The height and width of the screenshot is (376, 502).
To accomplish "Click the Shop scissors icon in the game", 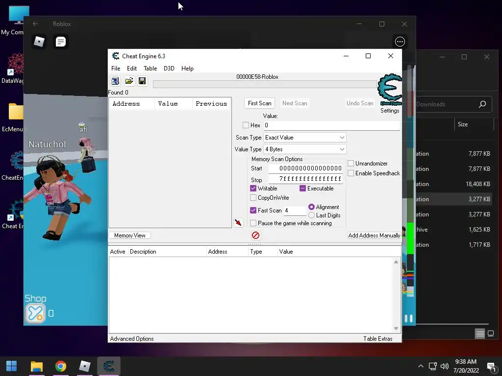I will coord(35,313).
